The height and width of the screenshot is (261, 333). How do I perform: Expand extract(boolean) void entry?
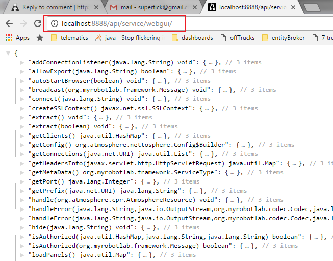click(x=22, y=126)
